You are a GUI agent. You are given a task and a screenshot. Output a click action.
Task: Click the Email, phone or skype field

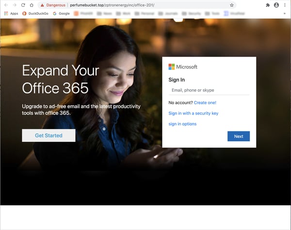click(209, 90)
